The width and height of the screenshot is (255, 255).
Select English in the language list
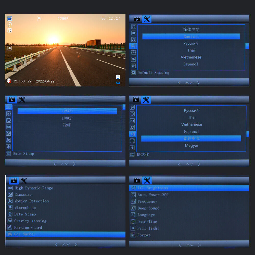pyautogui.click(x=191, y=36)
